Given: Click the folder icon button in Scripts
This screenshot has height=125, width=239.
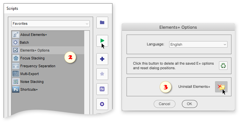Looking at the screenshot, I should click(102, 23).
